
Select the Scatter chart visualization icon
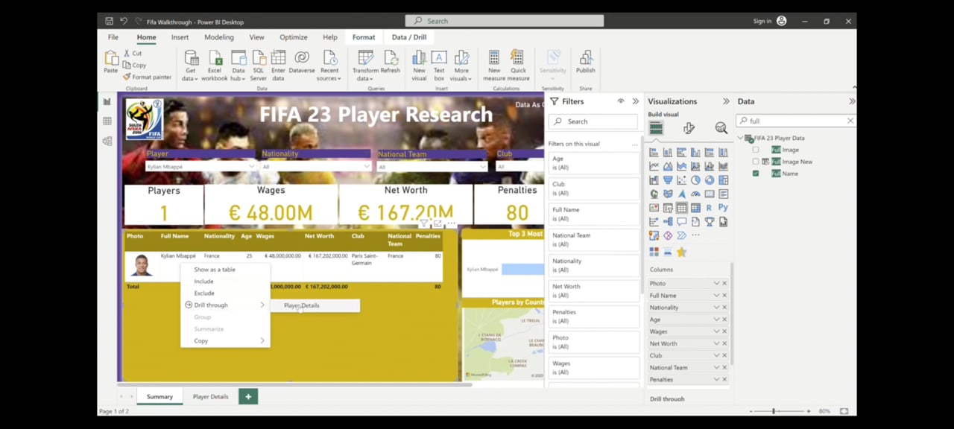pos(681,179)
